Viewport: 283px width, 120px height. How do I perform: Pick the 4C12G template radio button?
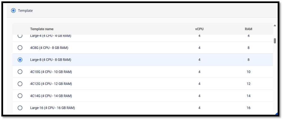[20, 84]
